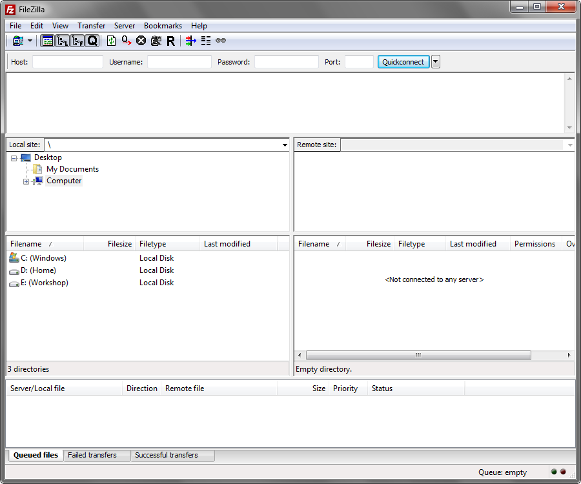This screenshot has height=484, width=581.
Task: Click the E: (Workshop) drive icon
Action: (x=14, y=284)
